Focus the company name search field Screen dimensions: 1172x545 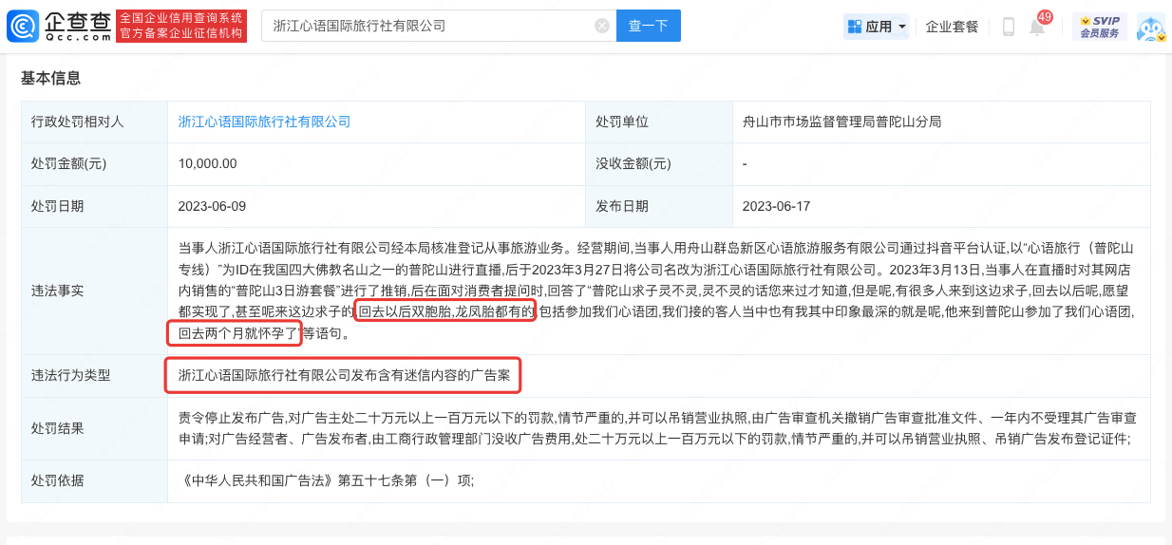pyautogui.click(x=427, y=27)
